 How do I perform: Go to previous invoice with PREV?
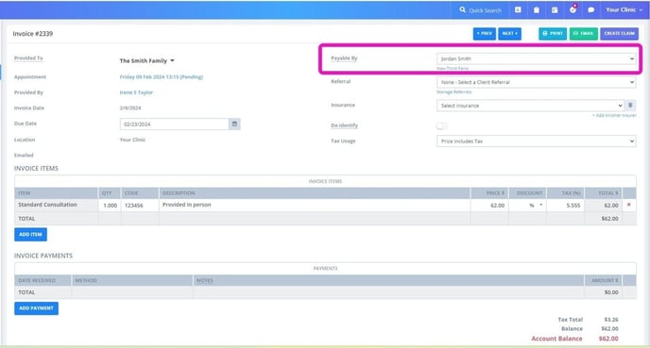click(484, 34)
